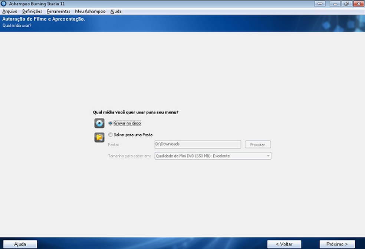Click the yellow folder save icon
Viewport: 365px width, 249px height.
99,138
